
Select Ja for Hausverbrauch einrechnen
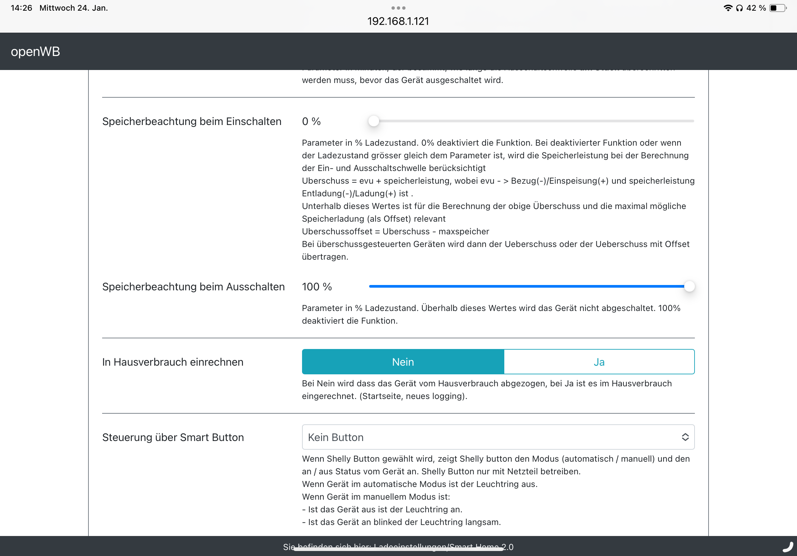pos(599,362)
